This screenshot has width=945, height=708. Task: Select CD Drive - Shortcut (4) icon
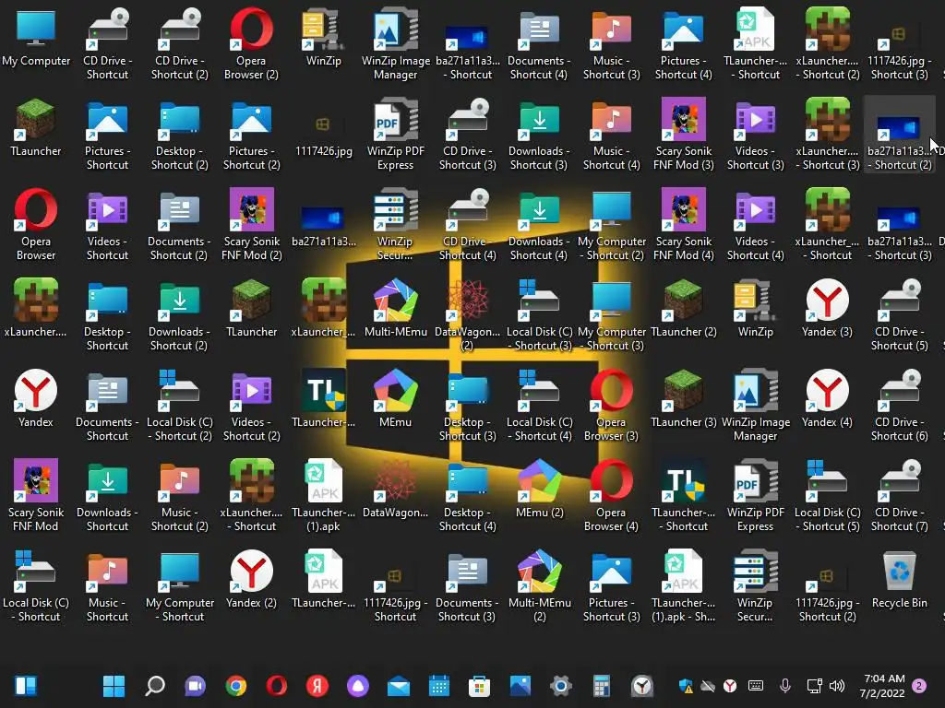tap(468, 223)
